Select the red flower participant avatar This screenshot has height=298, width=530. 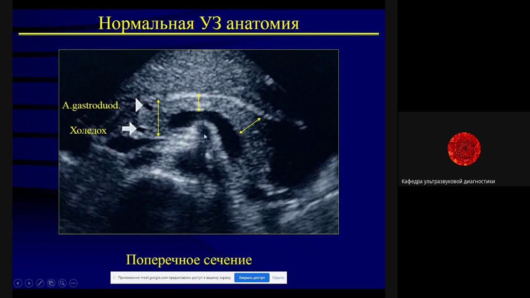[x=464, y=149]
